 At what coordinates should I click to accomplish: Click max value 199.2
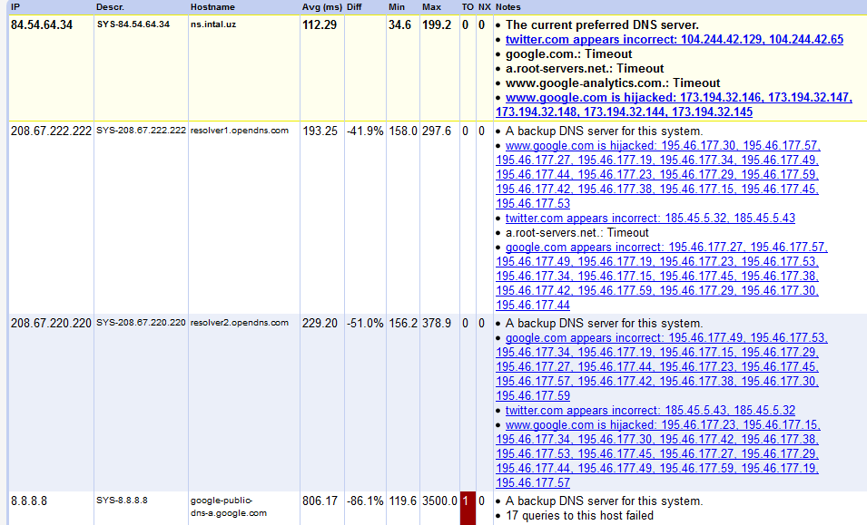(437, 24)
